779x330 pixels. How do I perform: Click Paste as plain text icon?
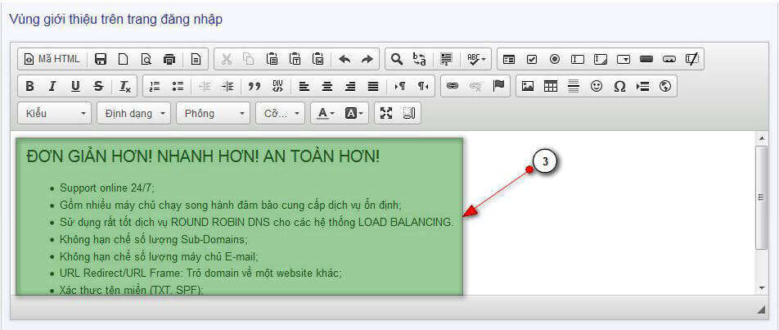[295, 59]
